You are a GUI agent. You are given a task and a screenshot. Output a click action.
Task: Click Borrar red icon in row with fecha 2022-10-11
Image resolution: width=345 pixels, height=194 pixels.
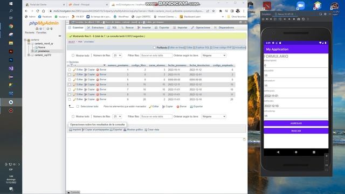pos(98,70)
